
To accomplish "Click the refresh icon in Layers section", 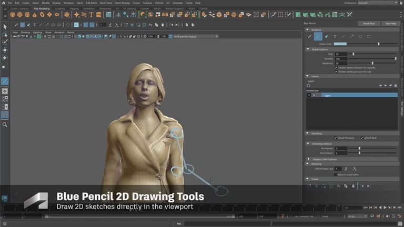I will (308, 86).
